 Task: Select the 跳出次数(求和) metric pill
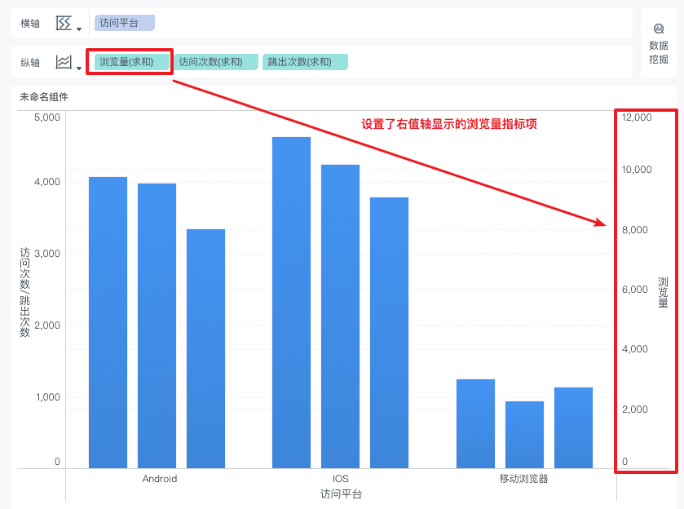pyautogui.click(x=305, y=62)
